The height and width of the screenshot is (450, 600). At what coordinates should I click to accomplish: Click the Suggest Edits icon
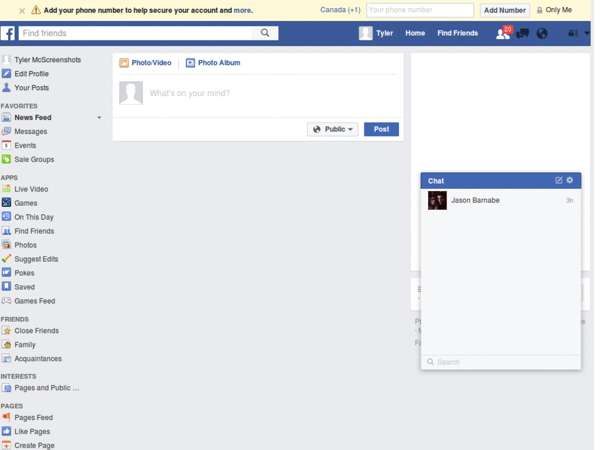[x=6, y=259]
